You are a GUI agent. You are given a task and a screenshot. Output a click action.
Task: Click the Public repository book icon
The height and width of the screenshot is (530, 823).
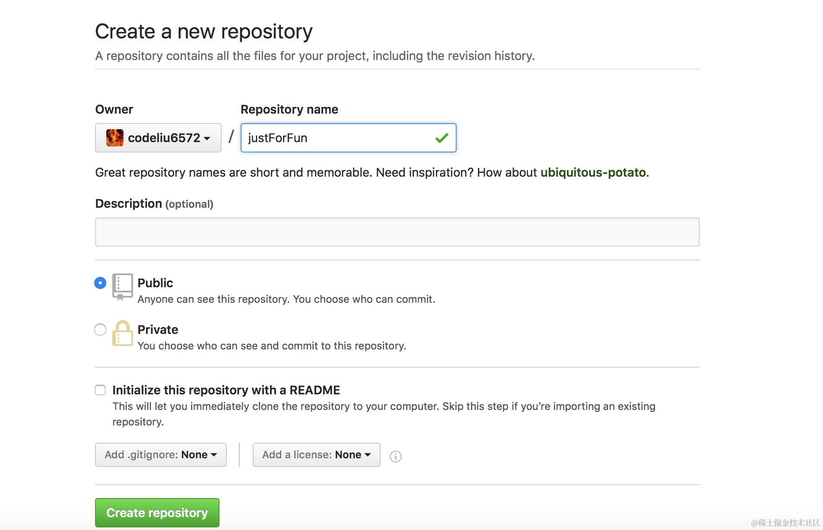click(x=122, y=286)
